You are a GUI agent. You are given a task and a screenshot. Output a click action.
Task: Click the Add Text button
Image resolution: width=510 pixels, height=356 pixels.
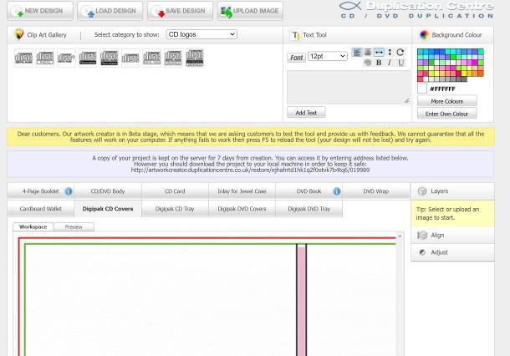click(x=306, y=113)
